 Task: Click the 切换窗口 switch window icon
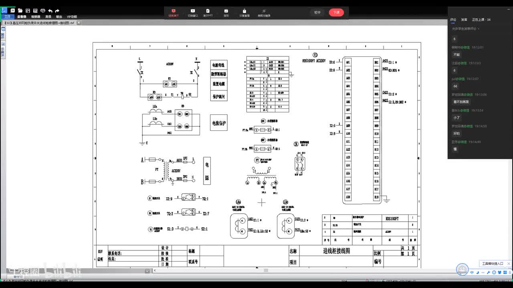(x=193, y=13)
